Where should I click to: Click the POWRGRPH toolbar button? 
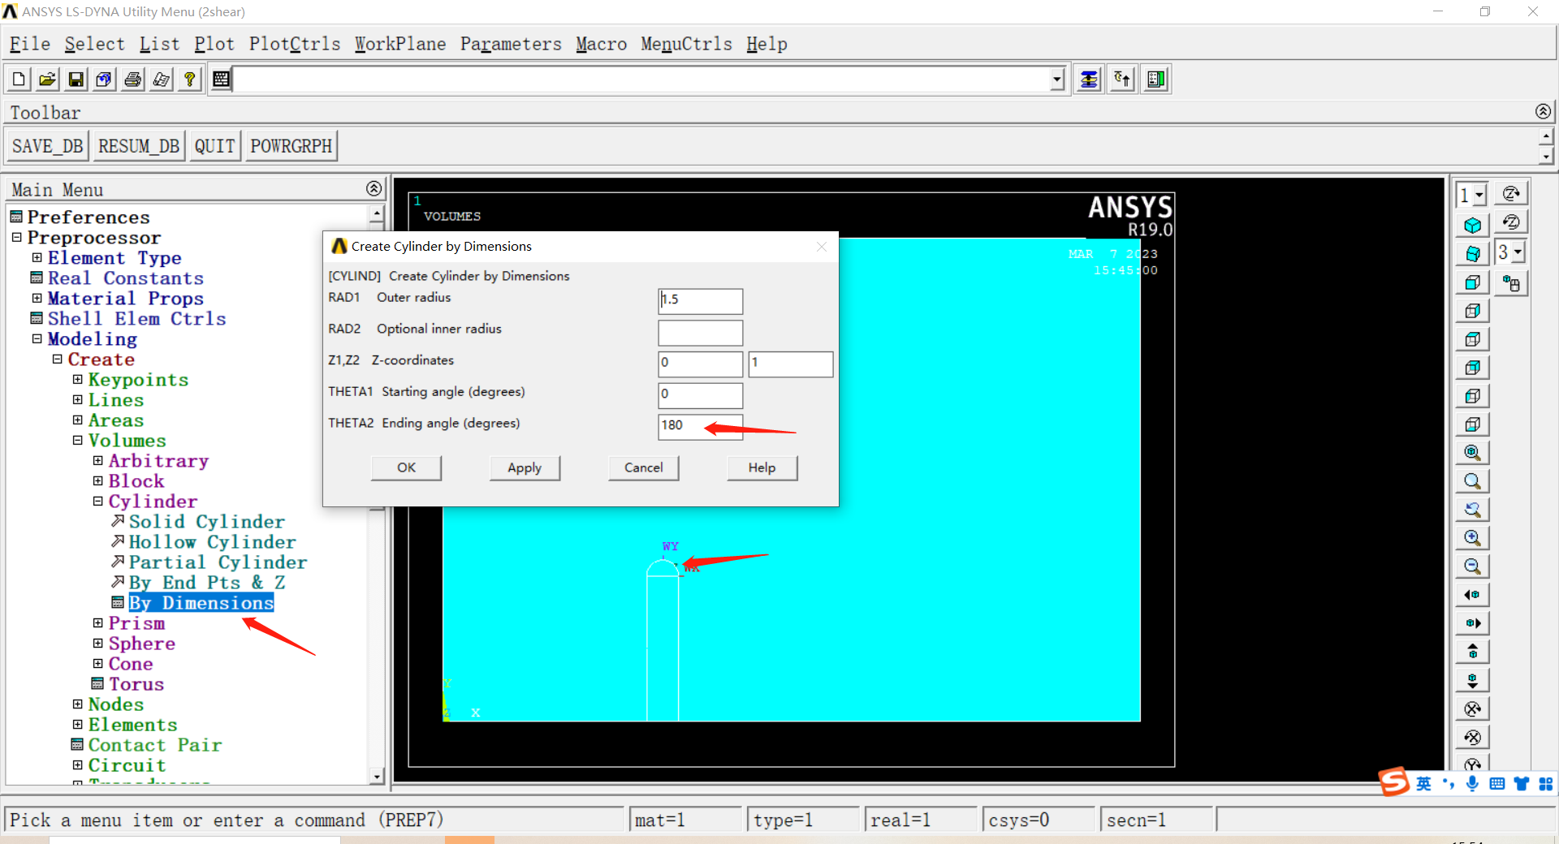point(292,146)
